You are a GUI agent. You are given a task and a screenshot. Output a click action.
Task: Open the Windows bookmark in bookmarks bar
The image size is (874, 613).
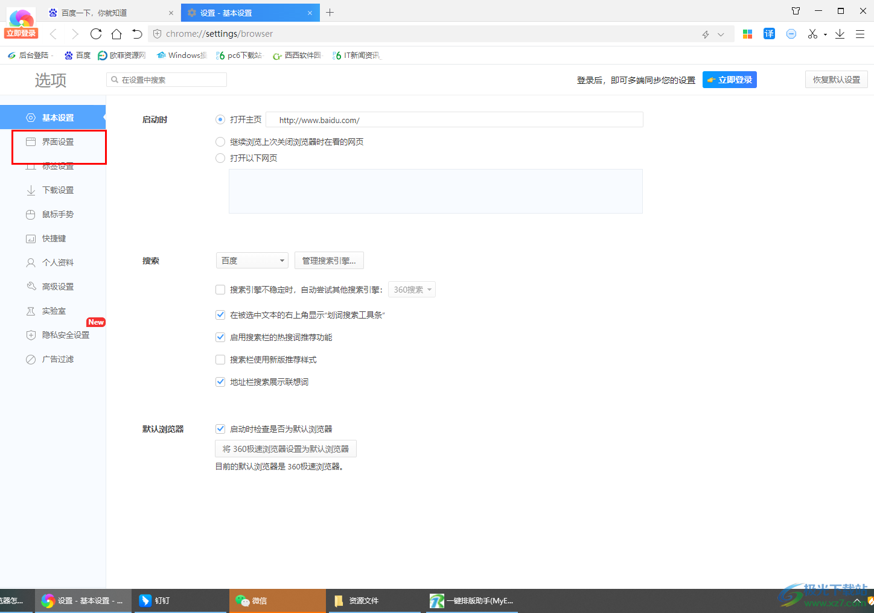(181, 55)
